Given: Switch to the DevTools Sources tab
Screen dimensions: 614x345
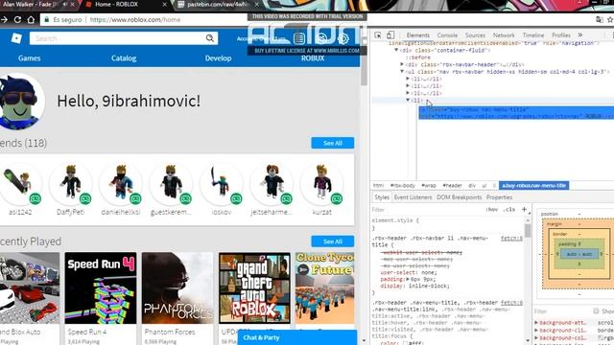Looking at the screenshot, I should tap(475, 35).
